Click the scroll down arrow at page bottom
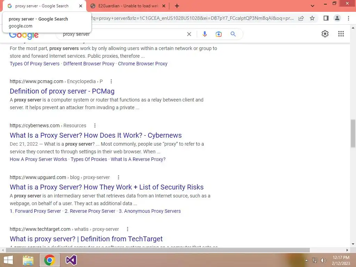The image size is (356, 267). (x=353, y=244)
